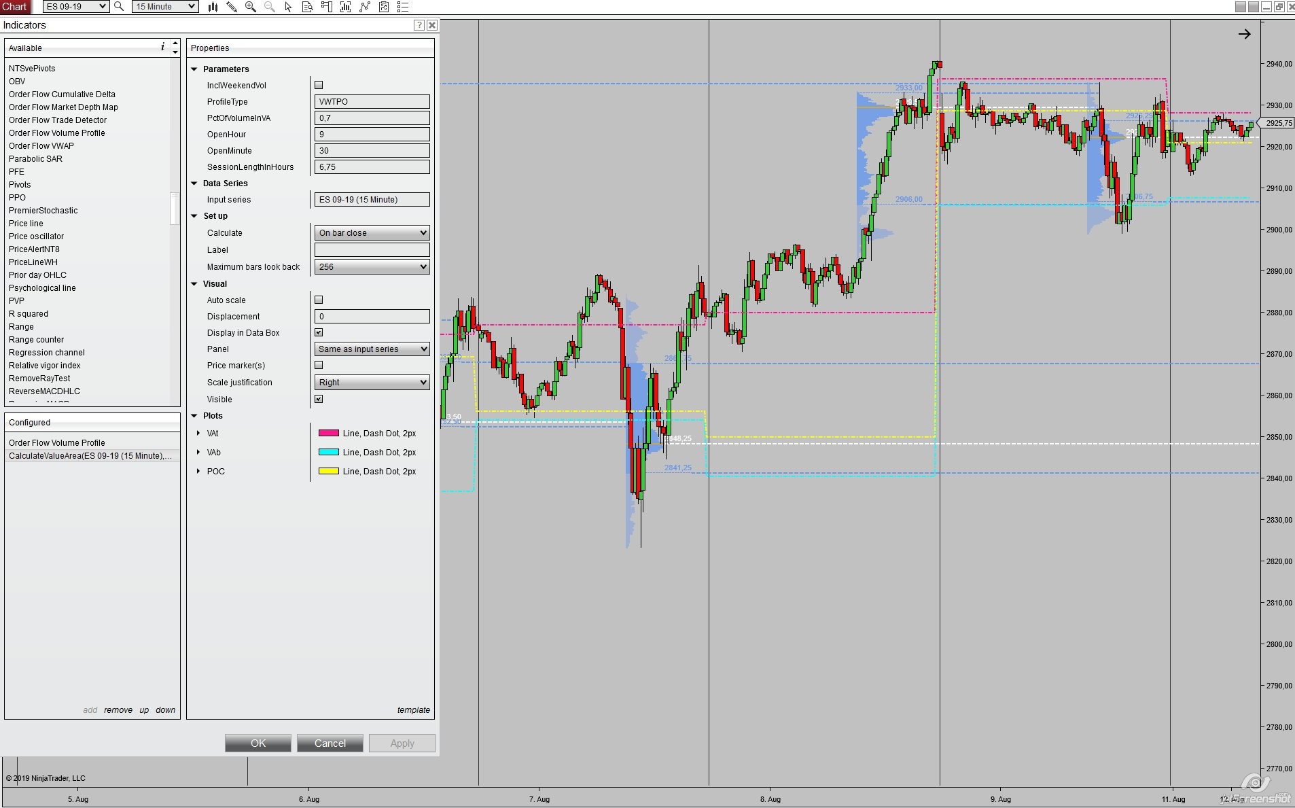Enable the Auto scale checkbox

tap(319, 300)
